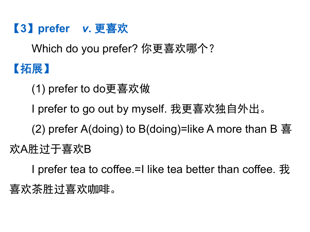Click the translation 喜欢茶胜过喜欢咖啡
Screen dimensions: 310x232
click(60, 190)
